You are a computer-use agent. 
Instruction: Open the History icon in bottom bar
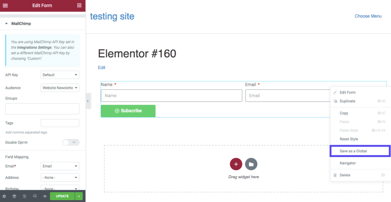pos(24,196)
